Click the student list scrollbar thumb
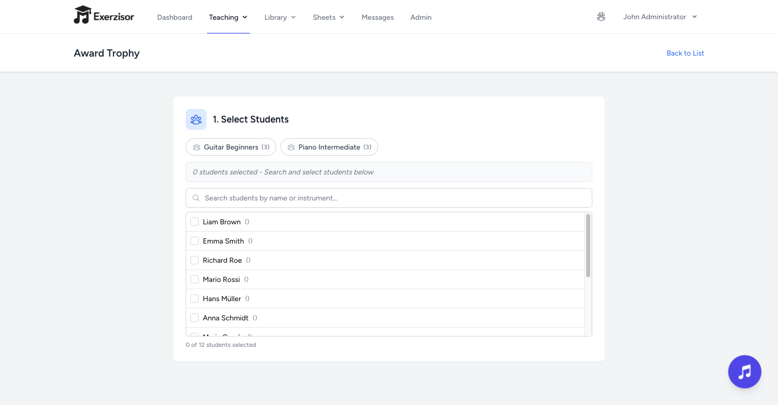The height and width of the screenshot is (405, 778). point(588,246)
